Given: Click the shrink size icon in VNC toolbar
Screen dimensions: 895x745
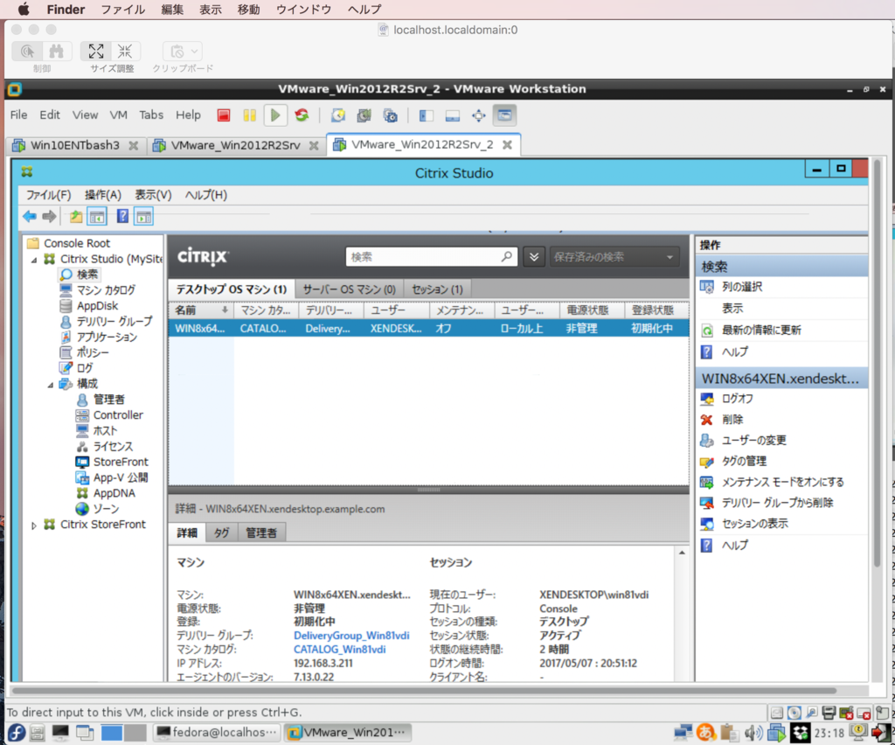Looking at the screenshot, I should [x=125, y=52].
